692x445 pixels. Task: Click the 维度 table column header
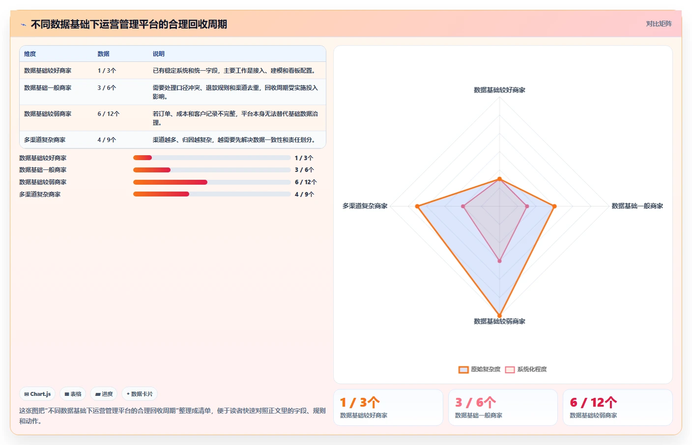tap(30, 54)
